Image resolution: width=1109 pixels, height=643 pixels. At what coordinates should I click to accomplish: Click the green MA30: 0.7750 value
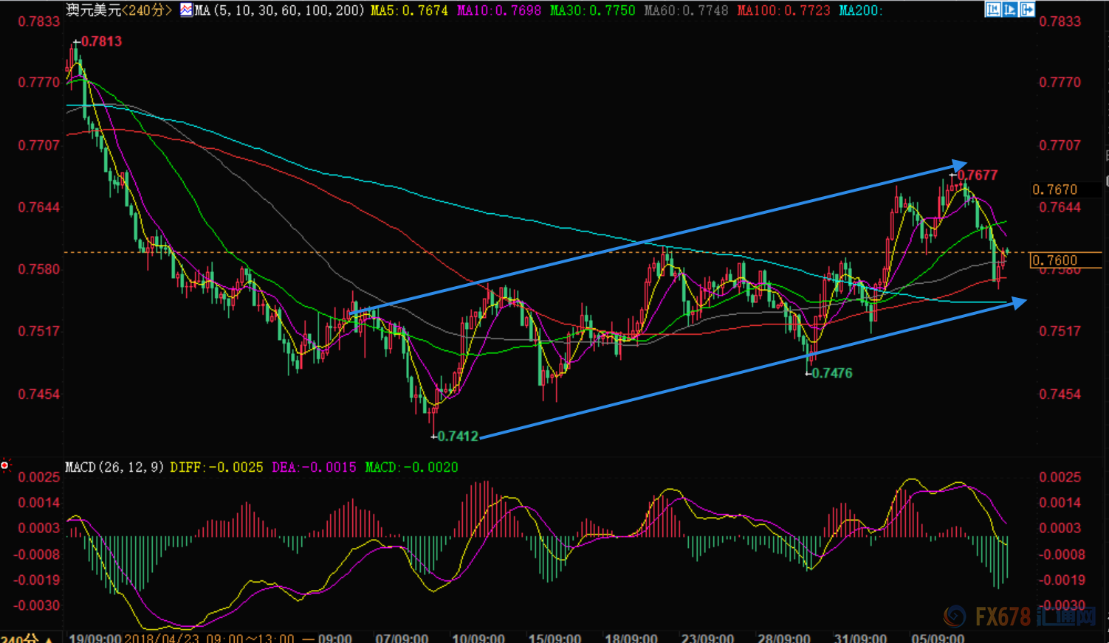tap(592, 10)
